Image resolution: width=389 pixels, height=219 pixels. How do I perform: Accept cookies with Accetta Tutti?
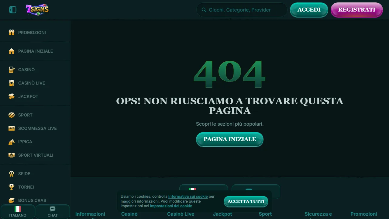[x=246, y=201]
